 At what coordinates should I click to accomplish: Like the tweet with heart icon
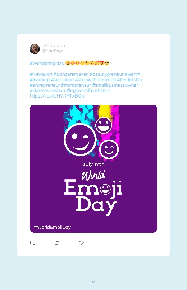tap(81, 243)
